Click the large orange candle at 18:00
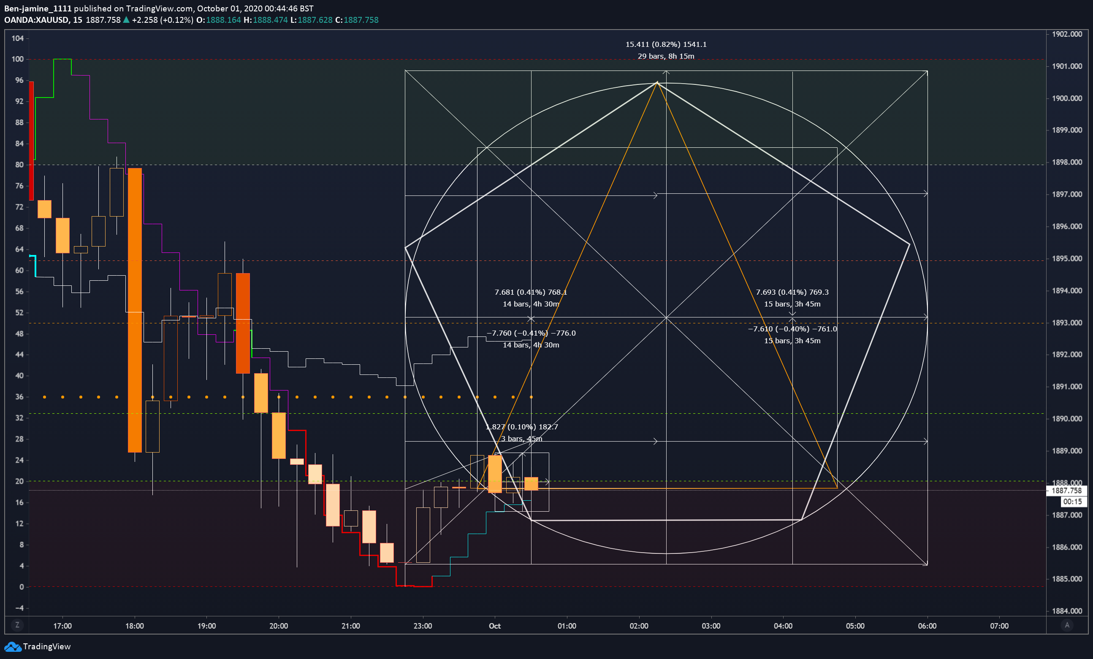 point(135,310)
